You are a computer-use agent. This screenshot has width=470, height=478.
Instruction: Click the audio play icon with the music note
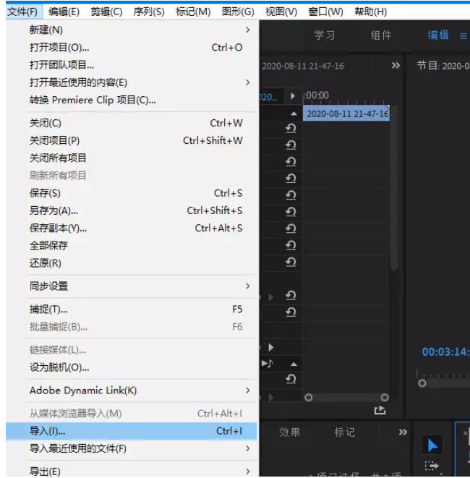[x=267, y=363]
